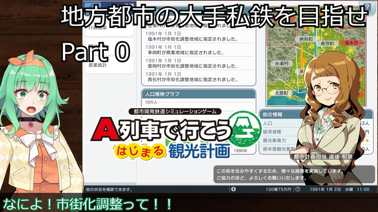Click the 11:00 time display
Screen dimensions: 378x212
coord(363,189)
